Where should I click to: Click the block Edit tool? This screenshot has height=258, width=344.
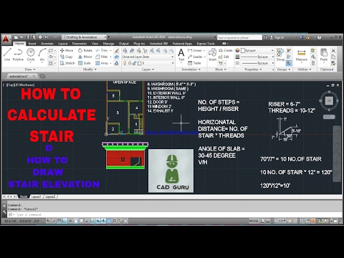[224, 57]
